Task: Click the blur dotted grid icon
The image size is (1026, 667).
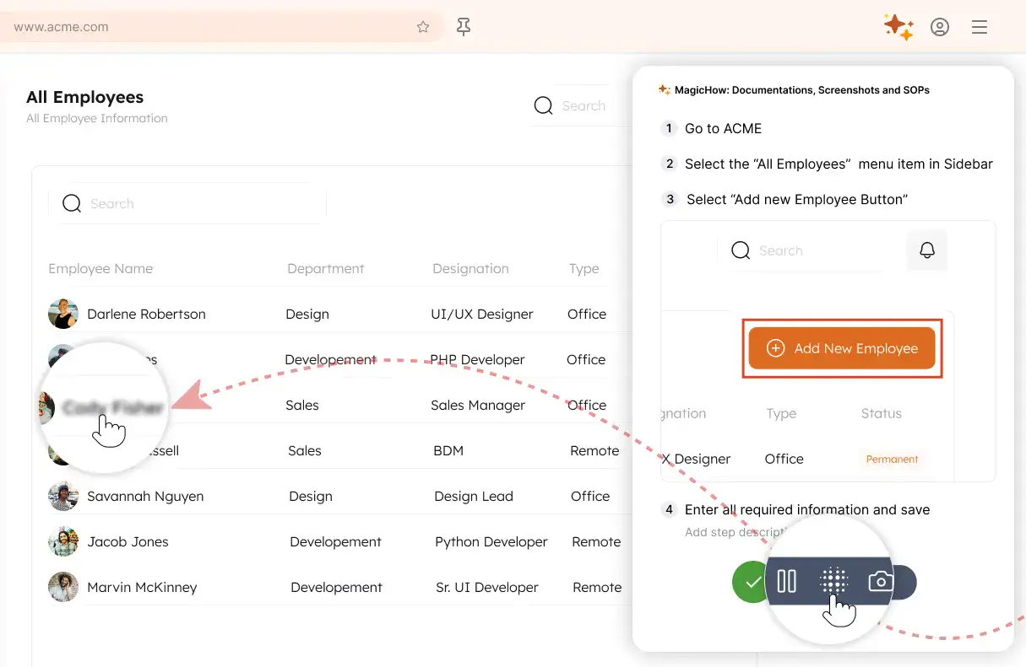Action: [x=833, y=581]
